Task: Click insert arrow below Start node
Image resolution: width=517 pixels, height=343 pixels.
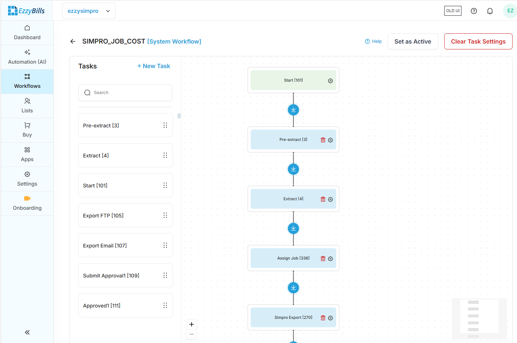Action: 293,110
